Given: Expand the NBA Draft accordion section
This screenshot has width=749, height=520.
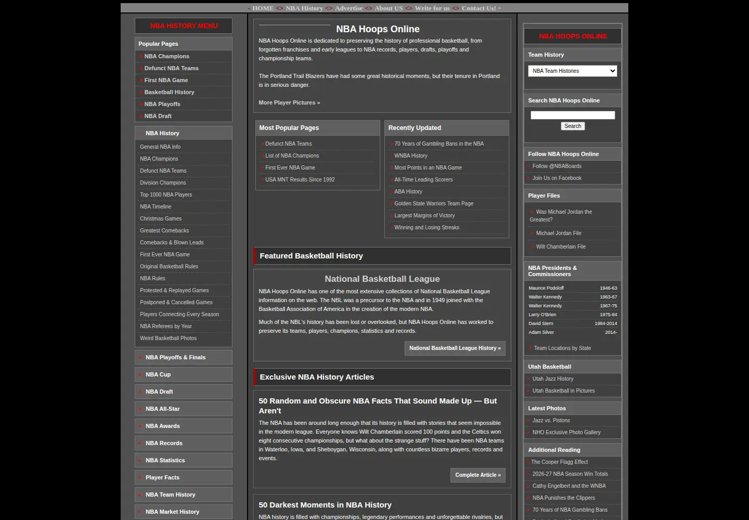Looking at the screenshot, I should pyautogui.click(x=184, y=392).
